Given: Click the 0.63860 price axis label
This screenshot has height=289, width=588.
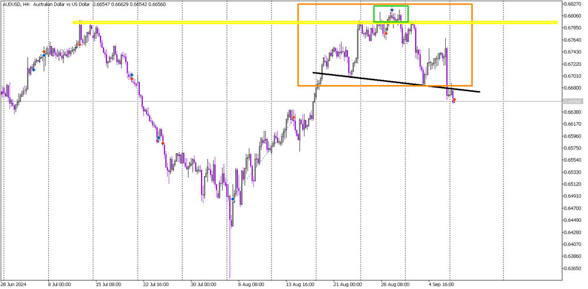Looking at the screenshot, I should (573, 257).
